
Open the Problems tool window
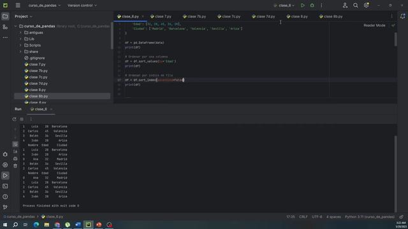(x=5, y=197)
